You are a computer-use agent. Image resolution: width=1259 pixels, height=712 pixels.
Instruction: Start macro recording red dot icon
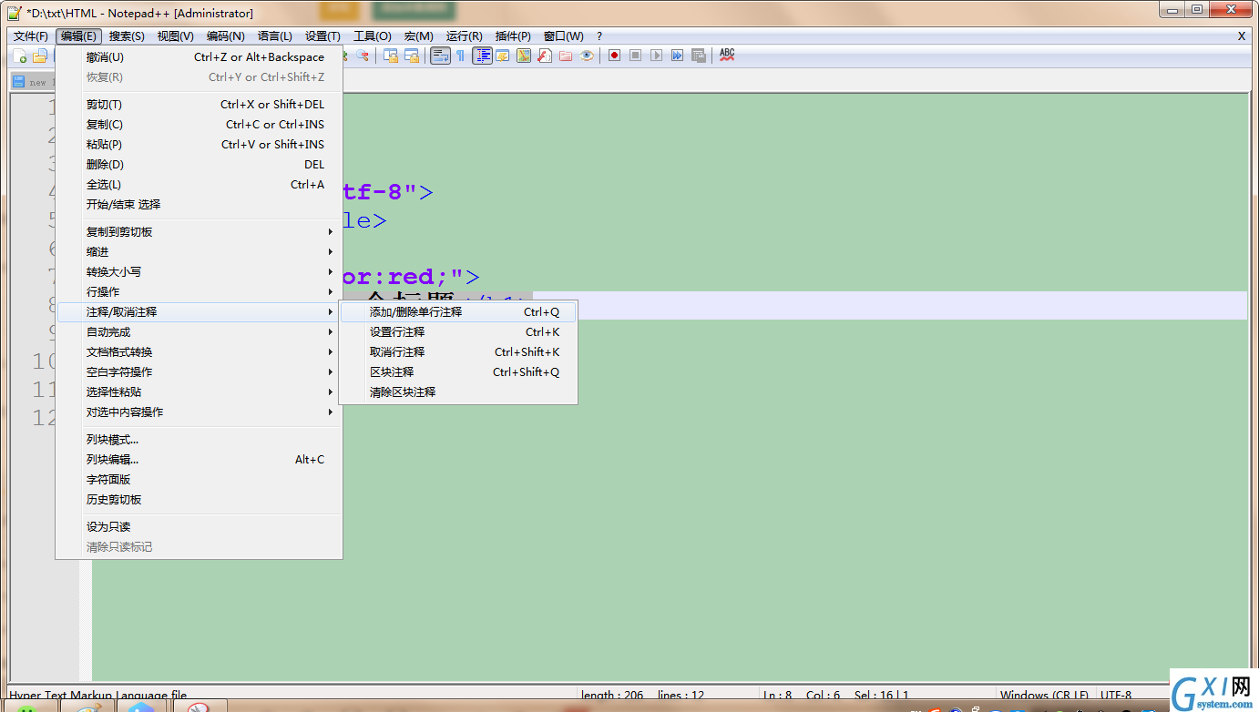point(615,56)
